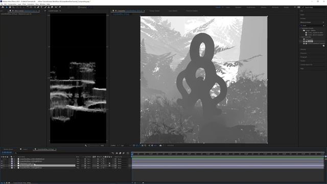The image size is (327, 184).
Task: Switch to the Standard workspace
Action: point(238,7)
